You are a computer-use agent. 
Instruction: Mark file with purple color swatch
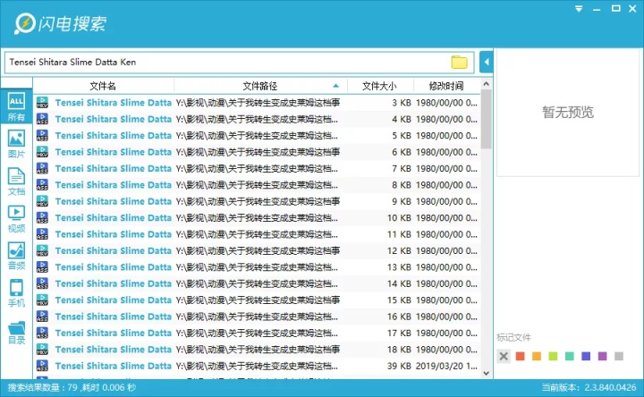click(x=602, y=356)
